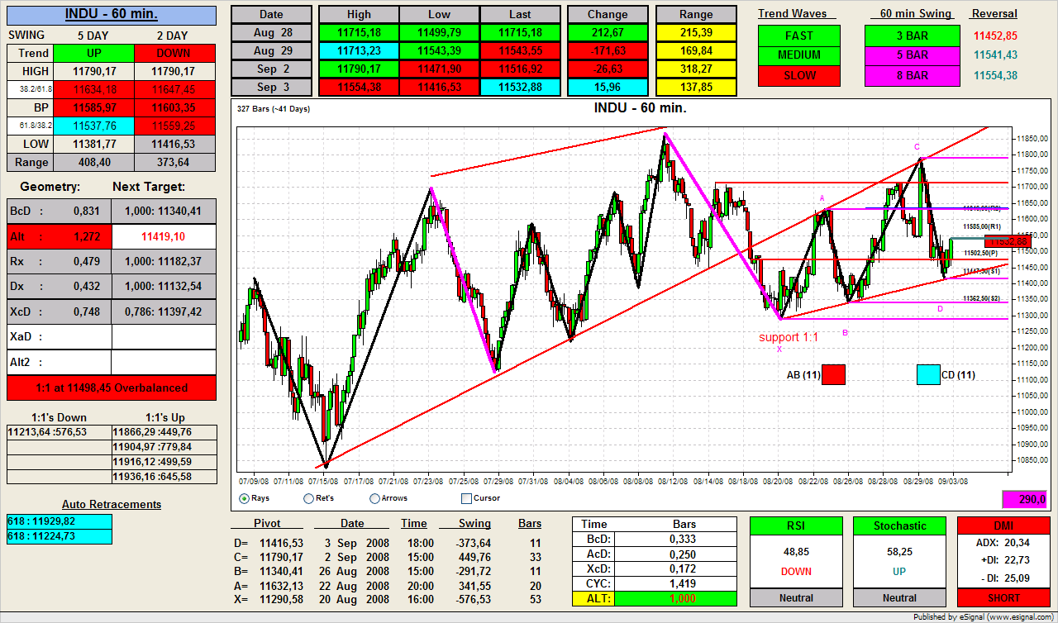Select the 5 BAR swing cell
Screen dimensions: 1058x623
pyautogui.click(x=914, y=55)
